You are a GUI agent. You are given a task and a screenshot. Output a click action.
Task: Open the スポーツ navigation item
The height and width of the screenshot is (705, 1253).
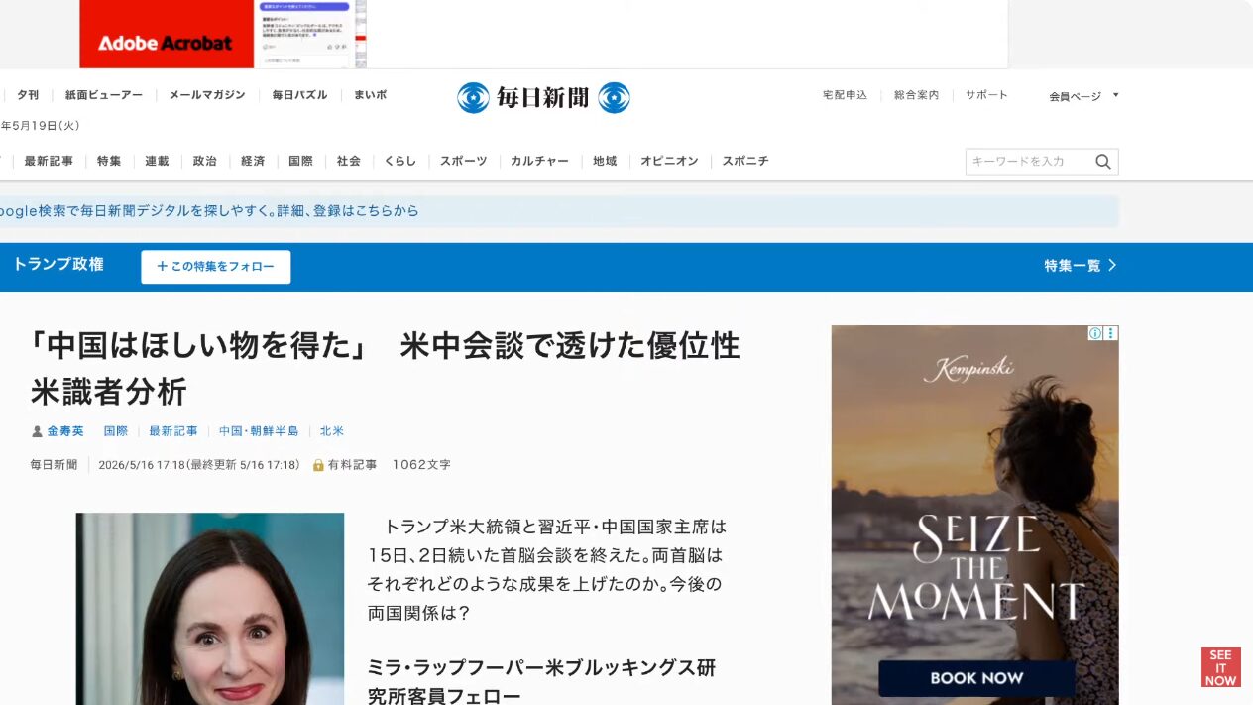(x=464, y=161)
